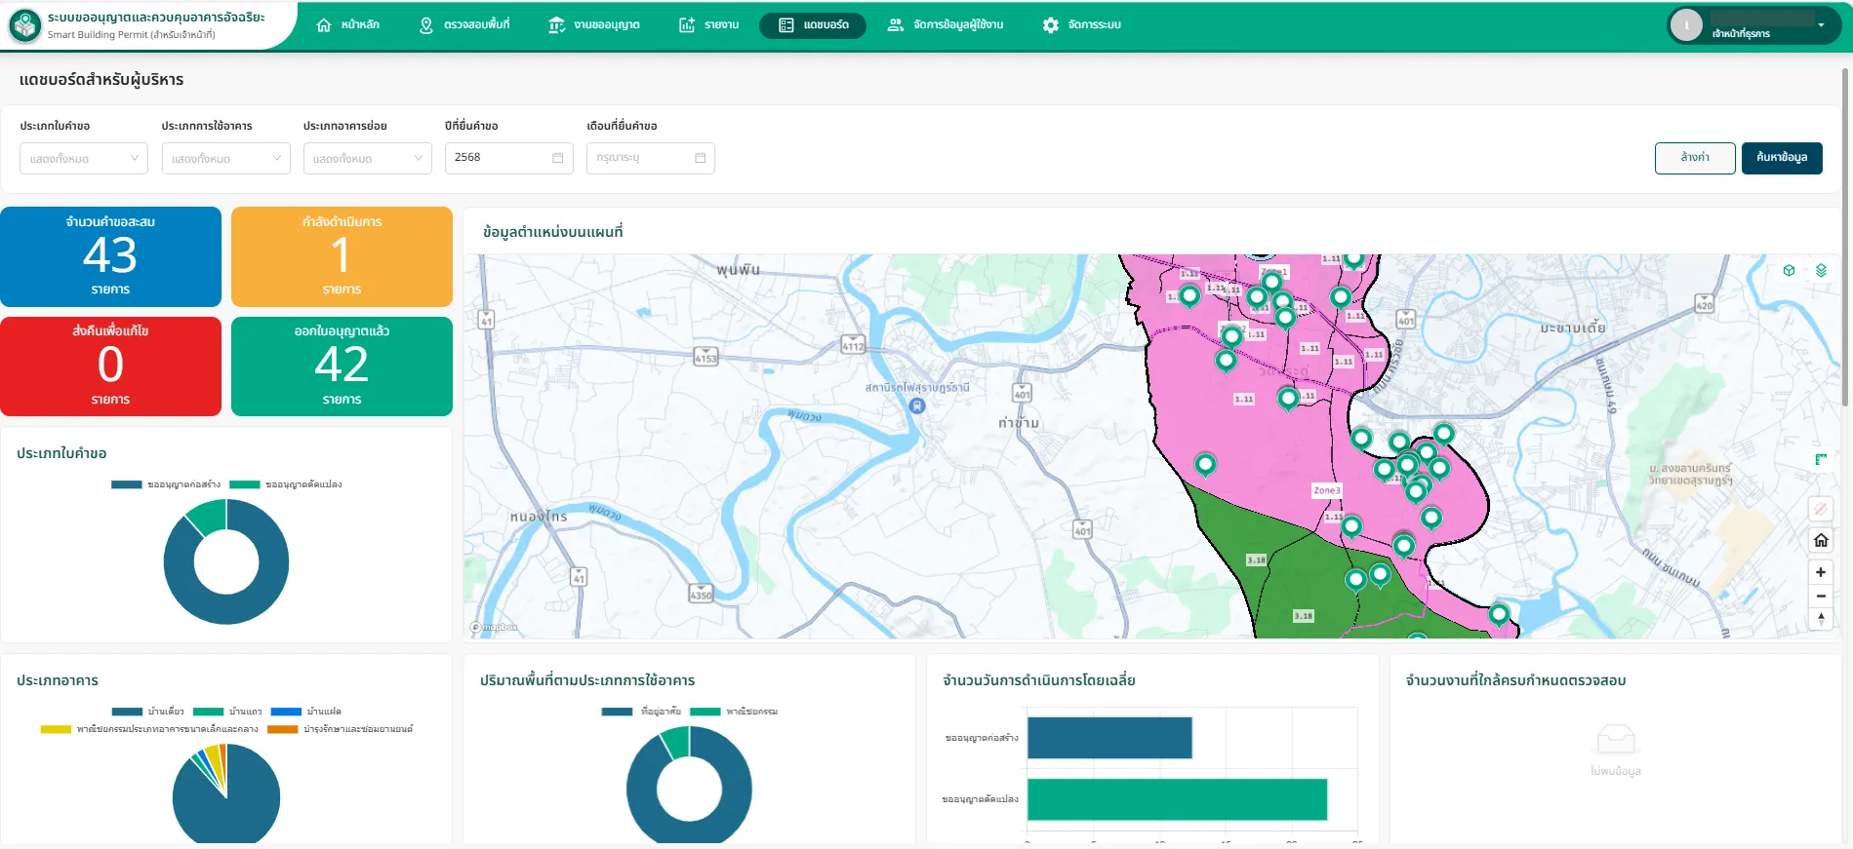Screen dimensions: 1853x849
Task: Reset map compass bearing to north
Action: 1821,619
